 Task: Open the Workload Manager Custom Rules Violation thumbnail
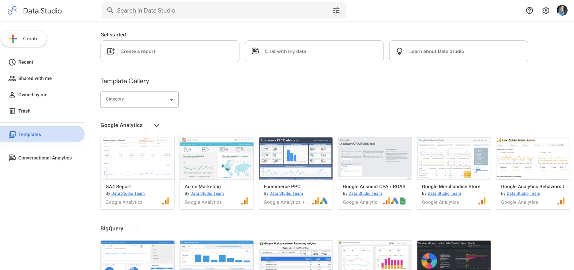click(x=454, y=255)
